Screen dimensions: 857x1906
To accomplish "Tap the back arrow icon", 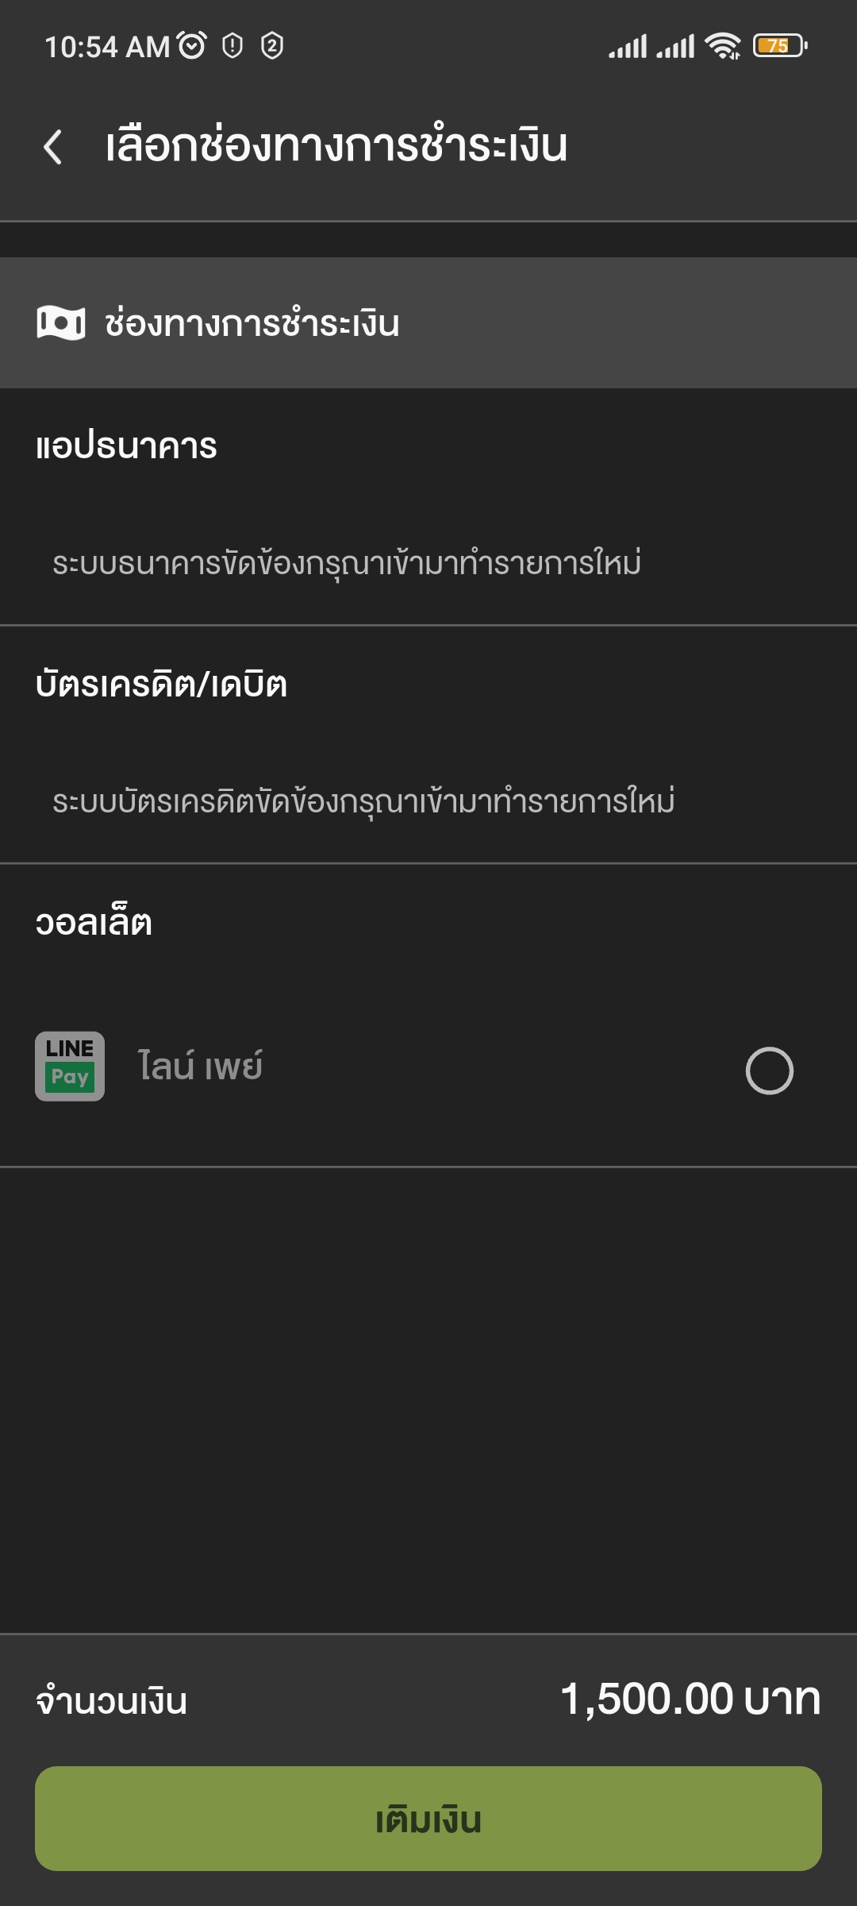I will point(52,147).
